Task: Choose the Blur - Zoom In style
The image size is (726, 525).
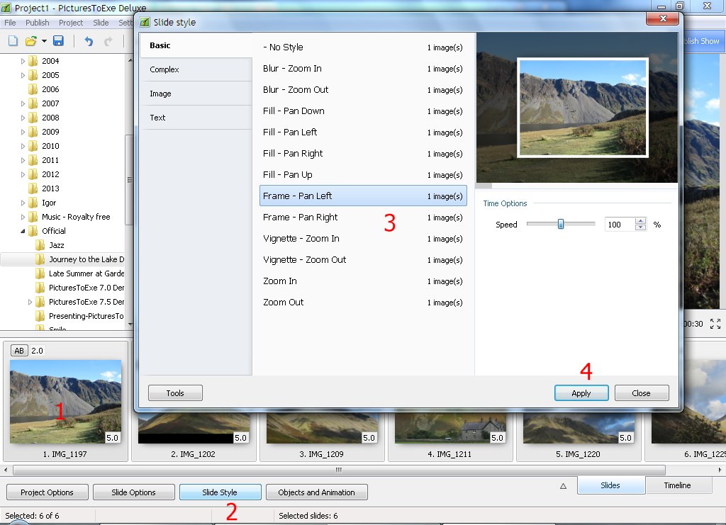Action: pos(363,69)
